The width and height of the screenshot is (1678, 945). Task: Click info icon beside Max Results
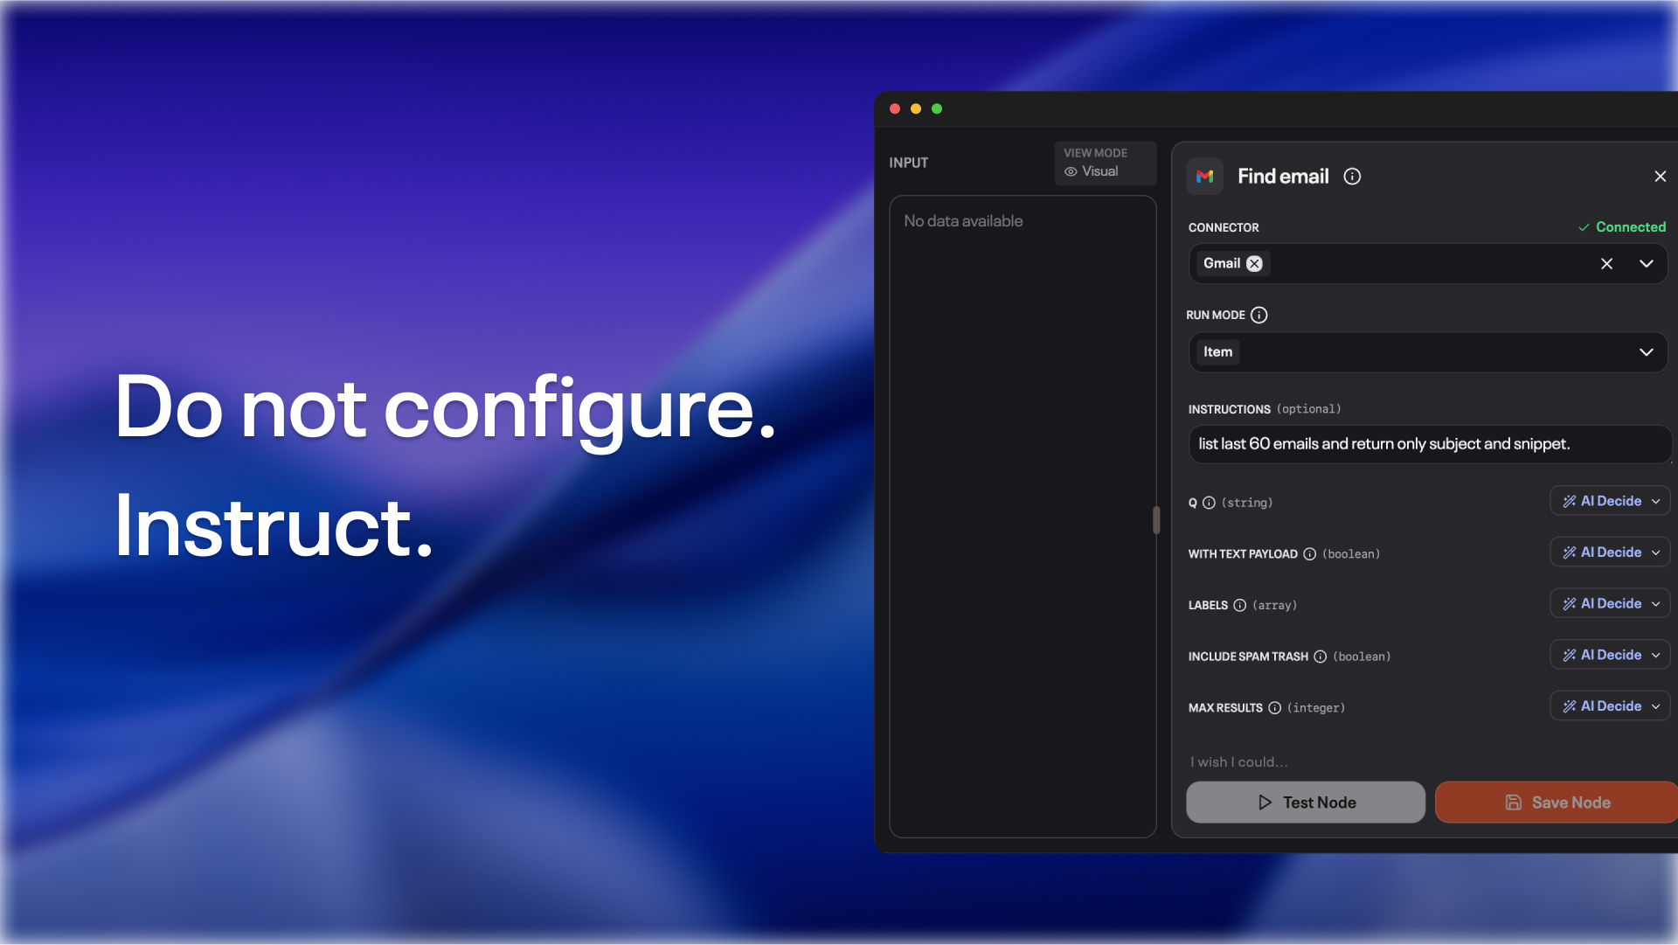point(1274,708)
